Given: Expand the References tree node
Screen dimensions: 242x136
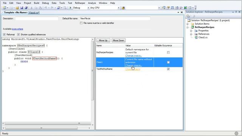Looking at the screenshot, I should 191,34.
